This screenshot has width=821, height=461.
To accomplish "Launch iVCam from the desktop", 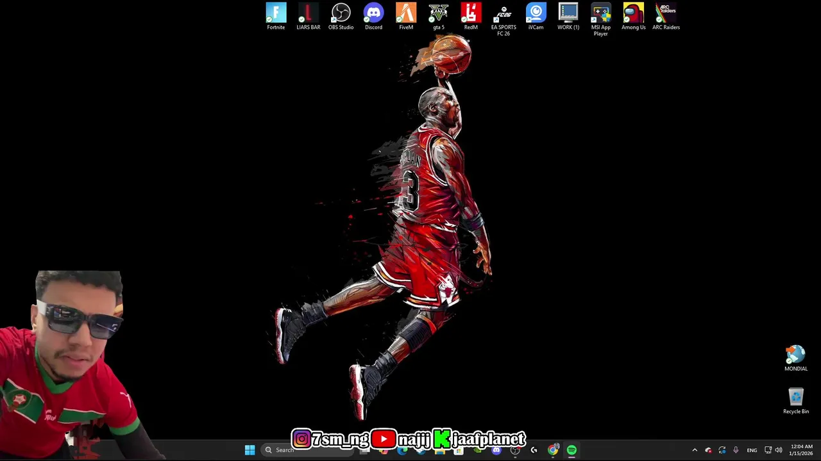I will click(x=536, y=17).
